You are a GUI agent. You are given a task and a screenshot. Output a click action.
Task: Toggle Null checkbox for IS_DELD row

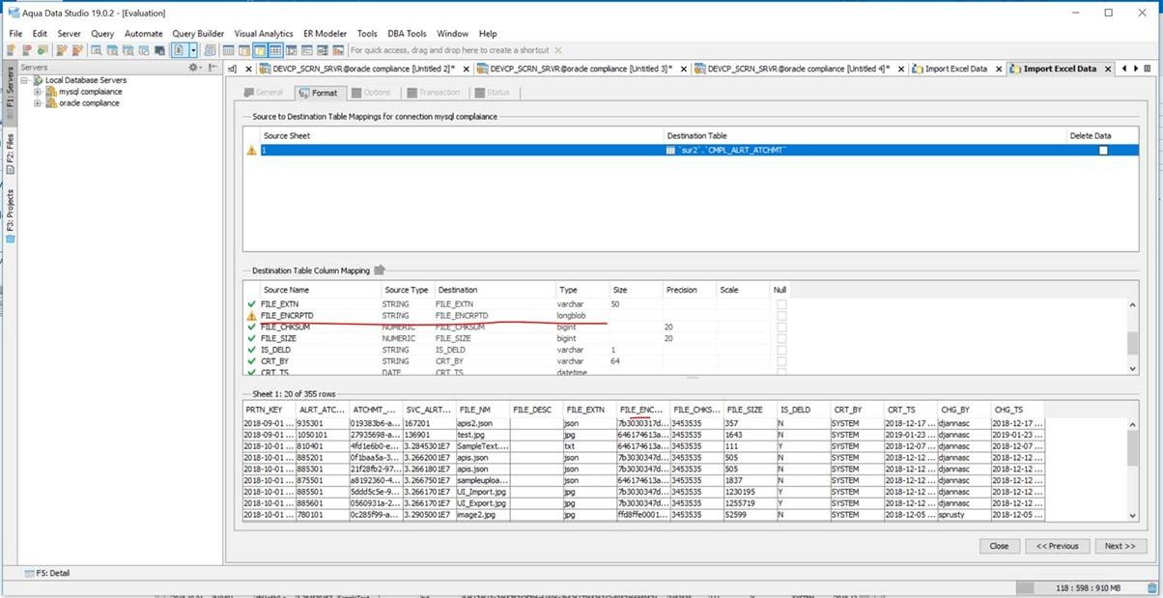[781, 350]
